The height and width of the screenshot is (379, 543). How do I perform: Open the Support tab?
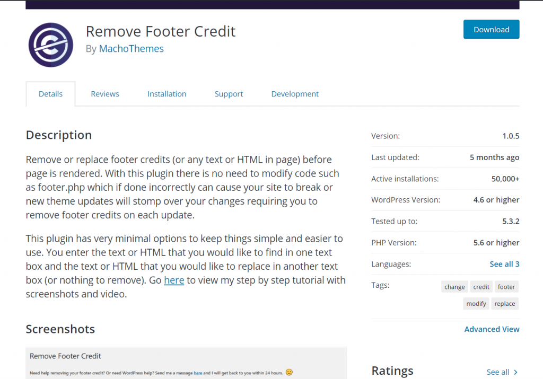[229, 94]
